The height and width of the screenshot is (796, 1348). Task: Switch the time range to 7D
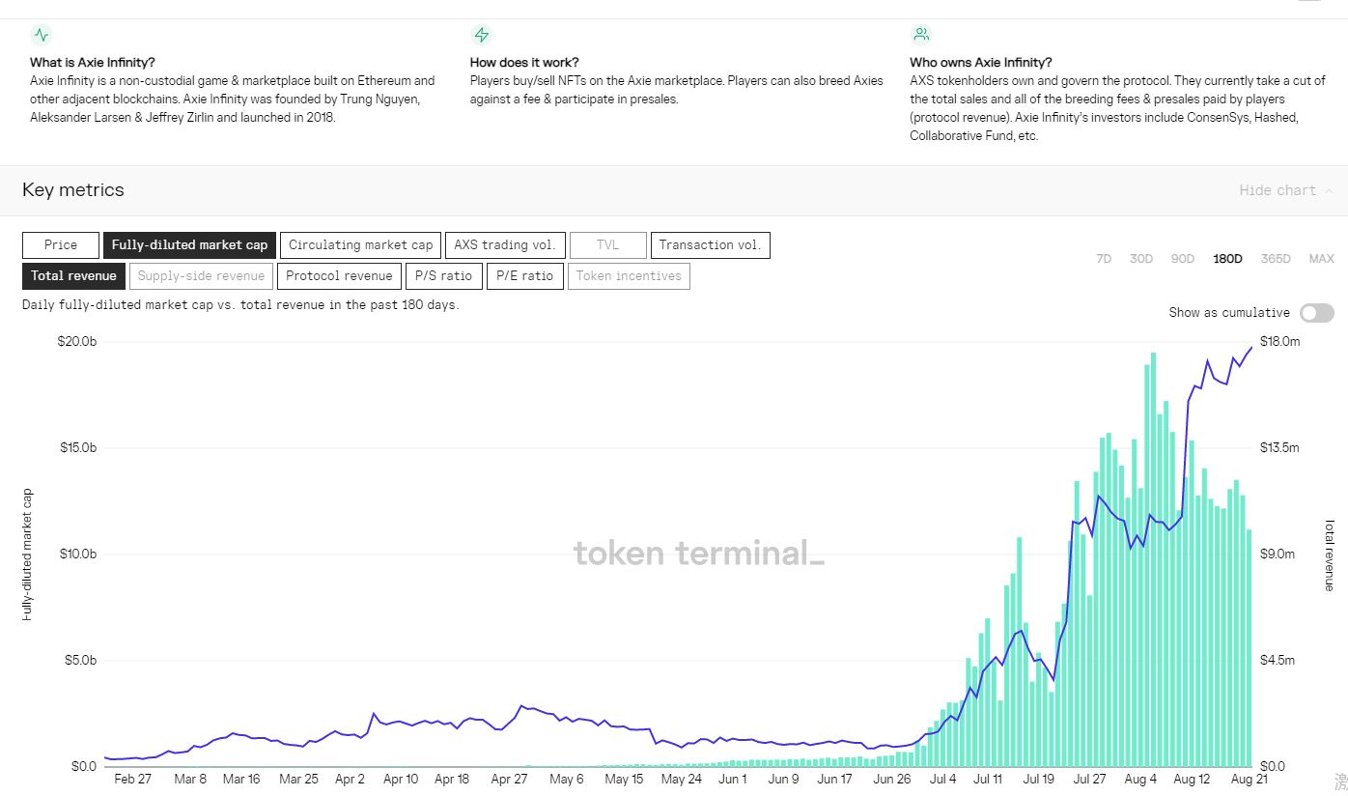[x=1103, y=259]
